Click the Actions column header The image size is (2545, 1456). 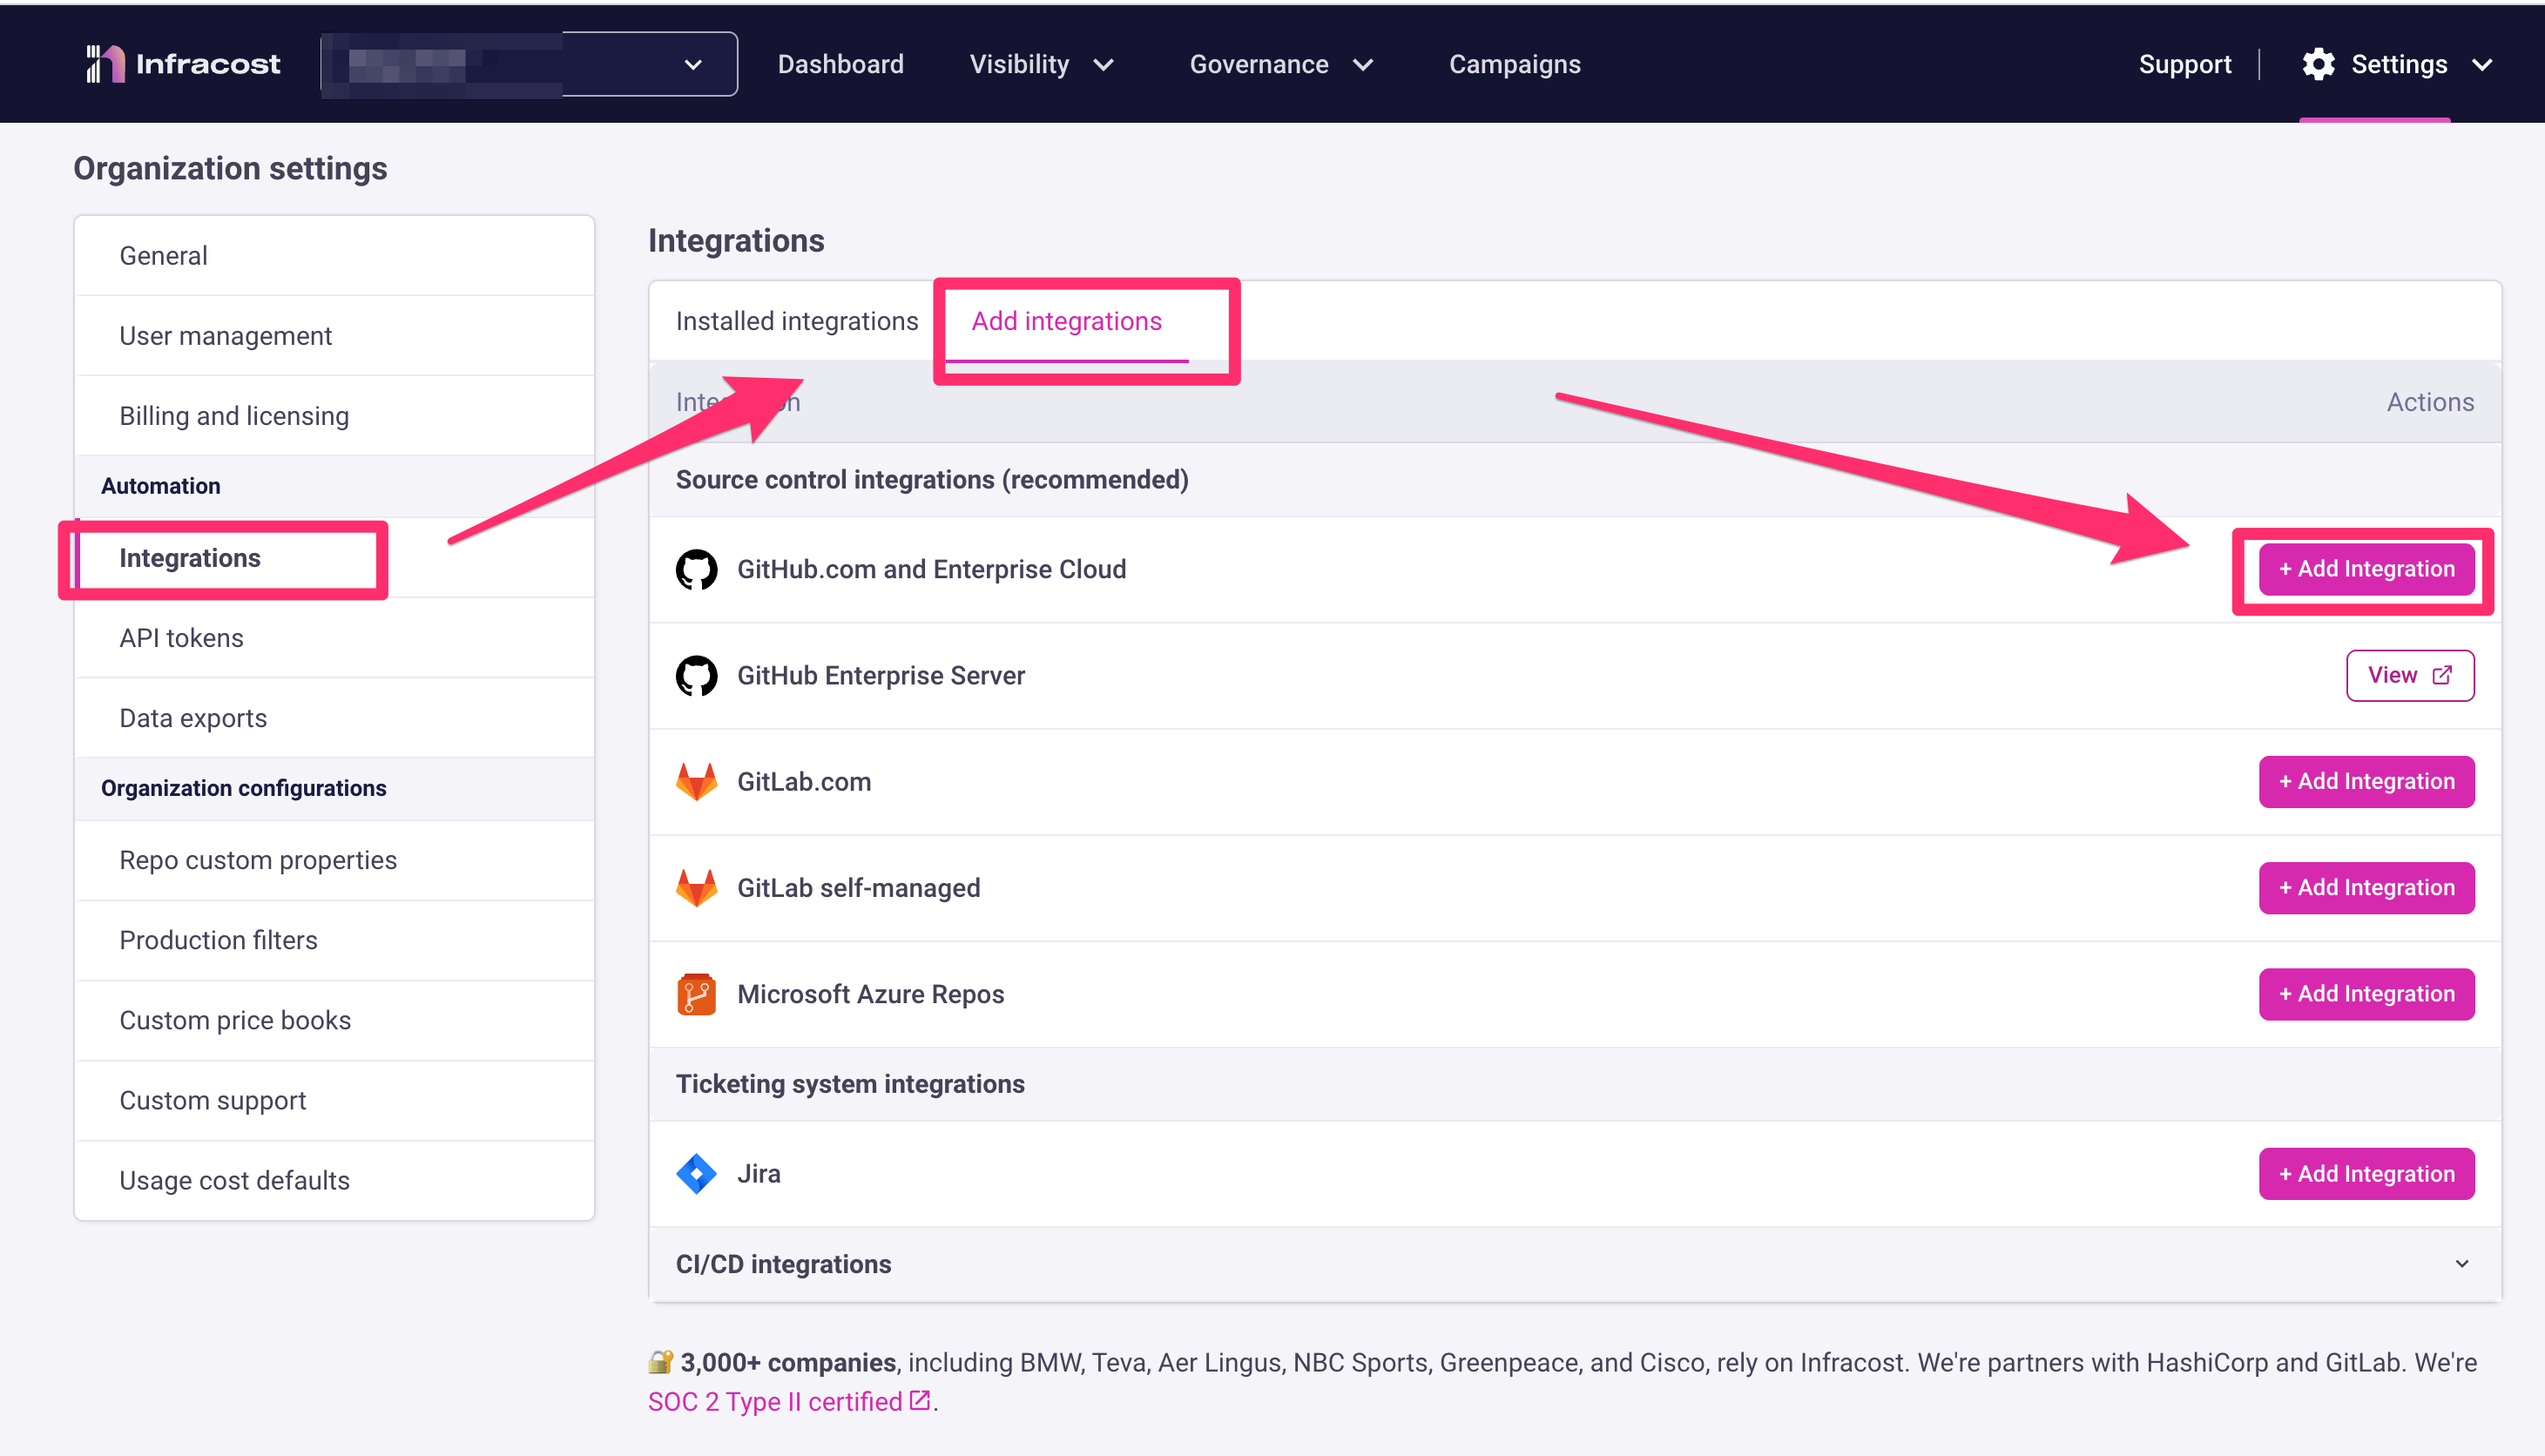(x=2430, y=402)
